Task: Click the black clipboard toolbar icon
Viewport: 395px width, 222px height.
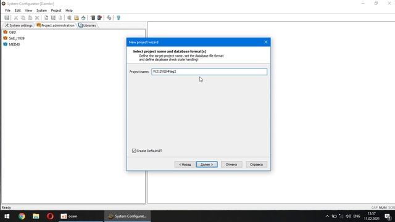Action: pos(93,18)
